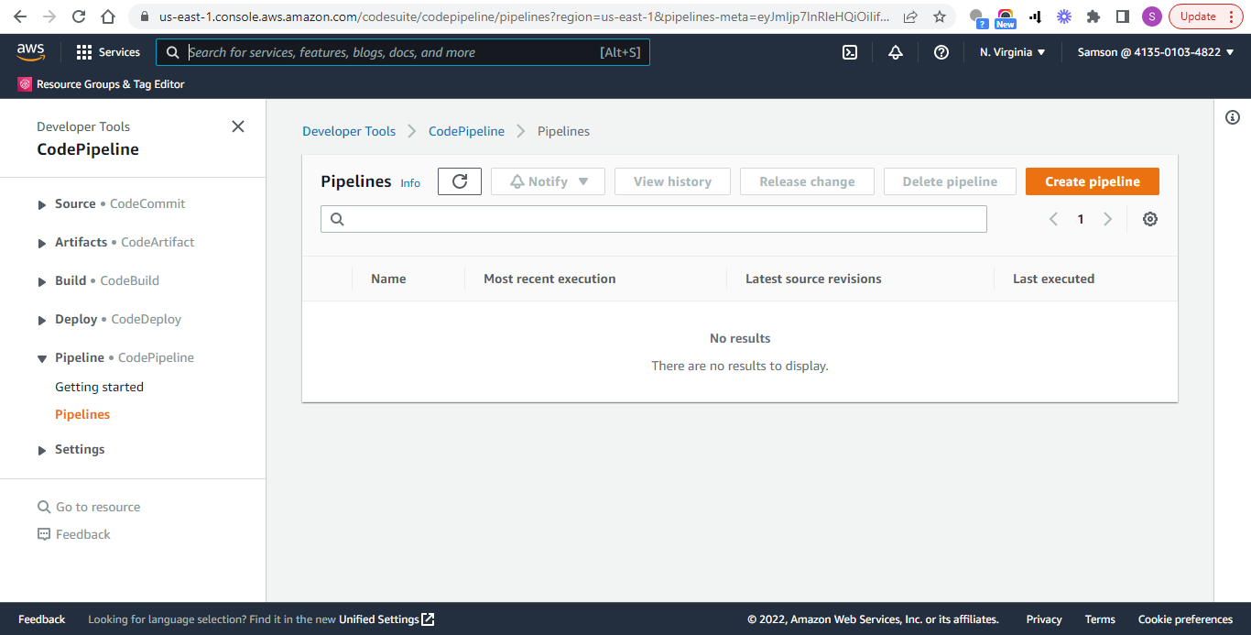Open the pipelines table preferences gear
This screenshot has height=635, width=1251.
coord(1149,218)
